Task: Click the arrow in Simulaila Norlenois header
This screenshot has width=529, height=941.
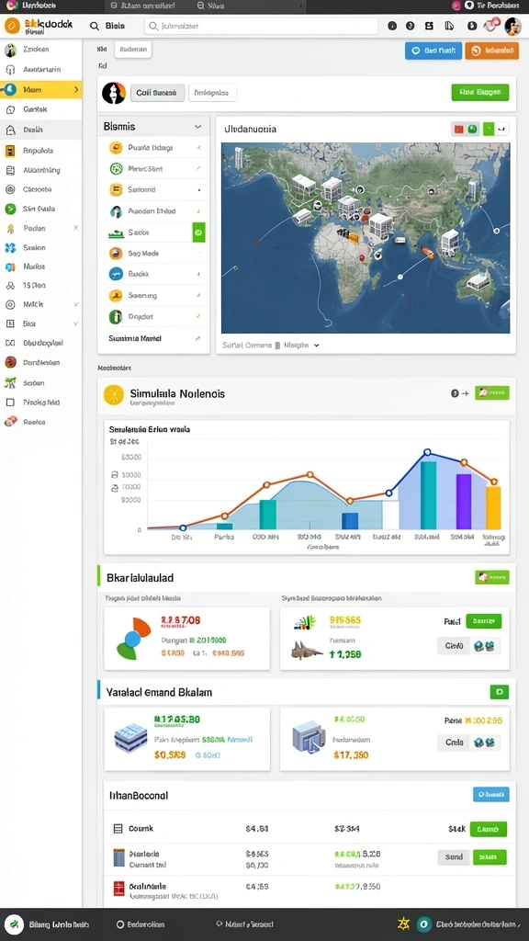Action: (x=466, y=393)
